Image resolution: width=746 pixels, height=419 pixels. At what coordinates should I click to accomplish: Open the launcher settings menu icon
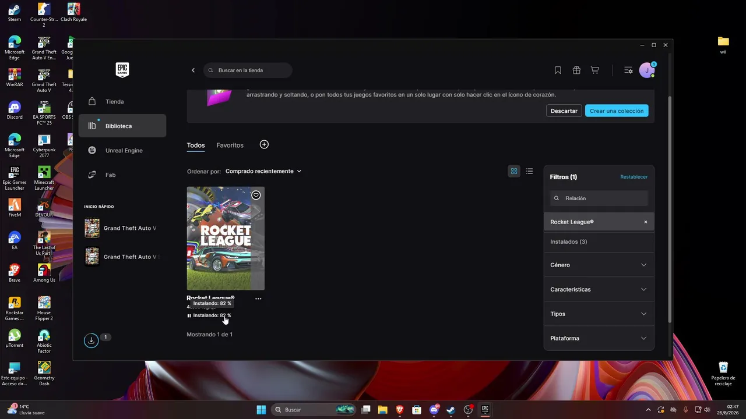point(628,70)
